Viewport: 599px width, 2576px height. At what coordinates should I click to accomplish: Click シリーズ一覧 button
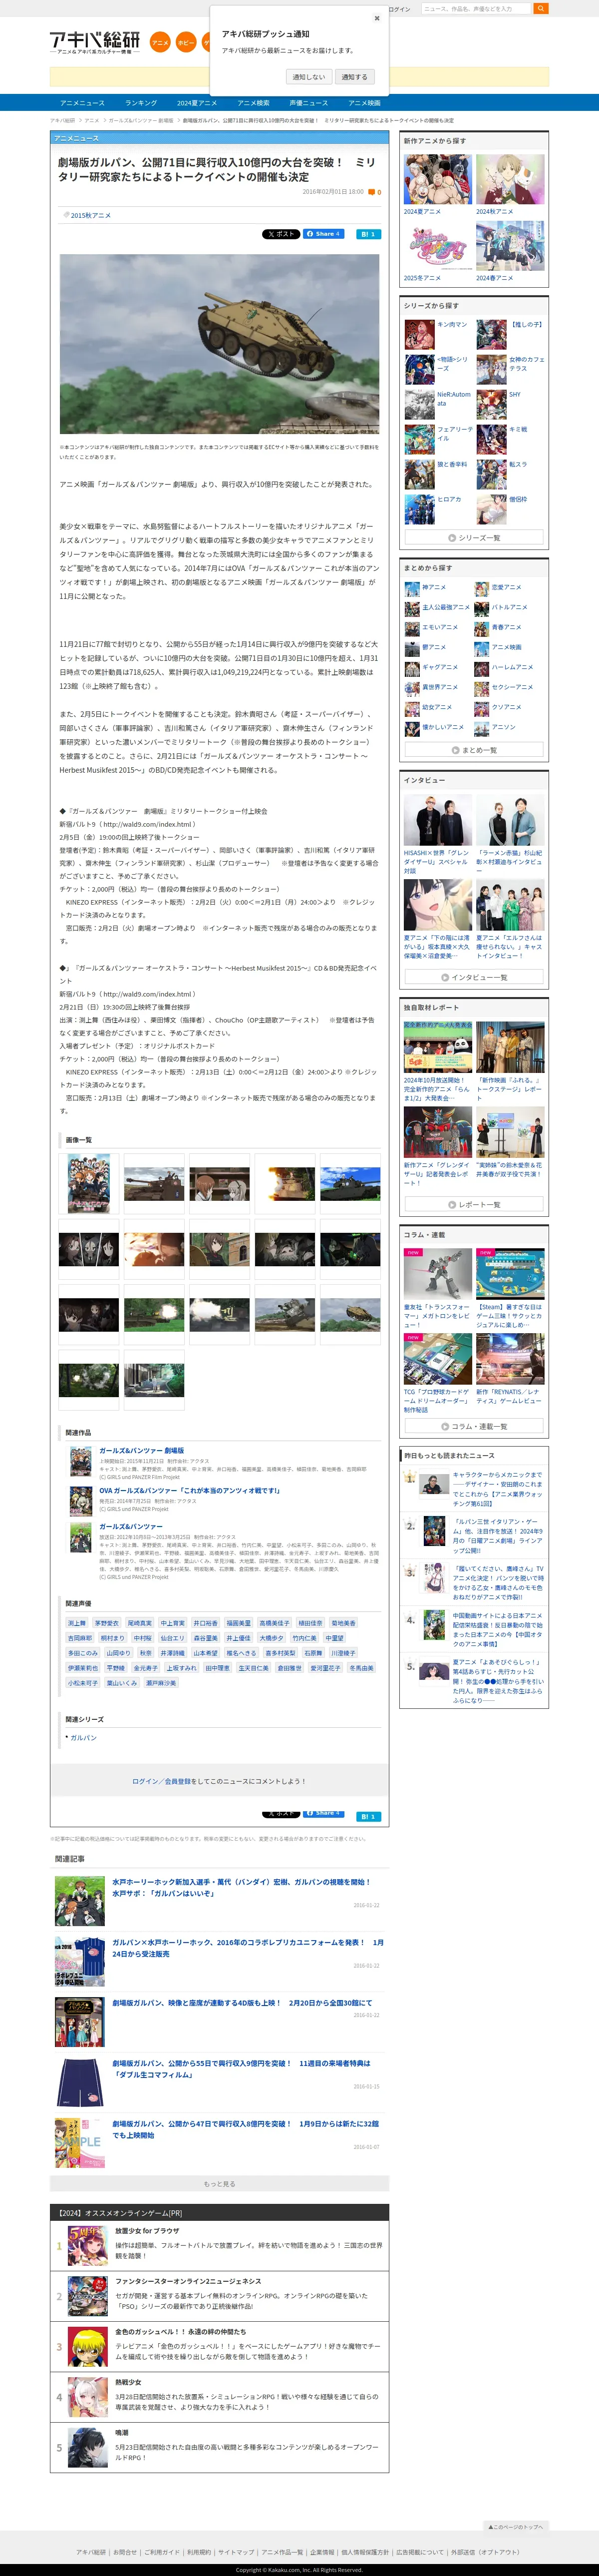(474, 538)
